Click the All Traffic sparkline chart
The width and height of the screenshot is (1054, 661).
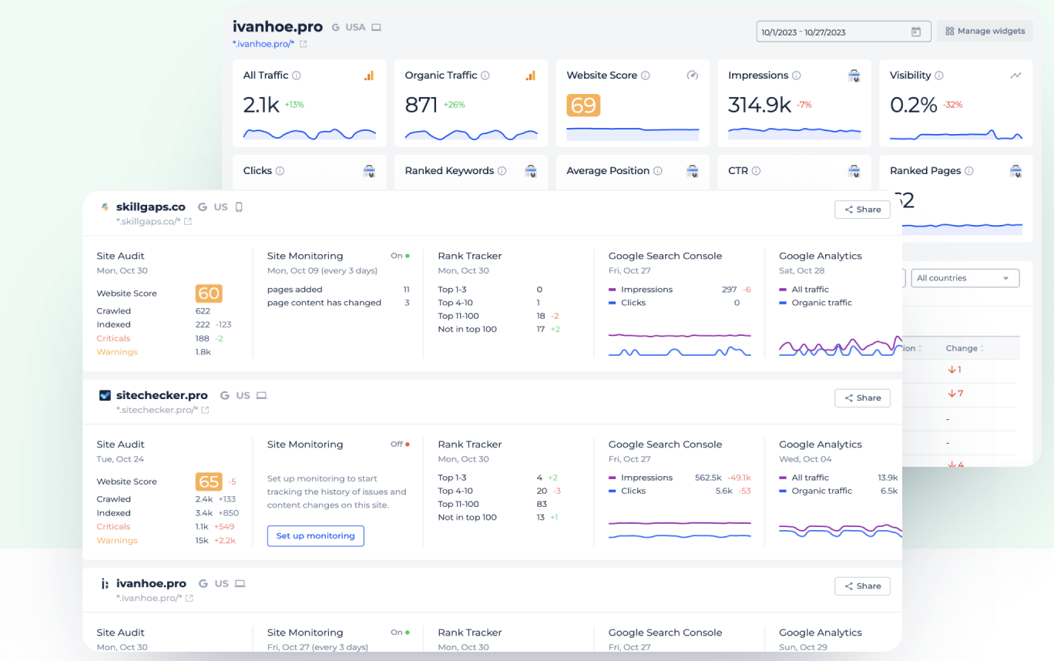click(x=310, y=134)
